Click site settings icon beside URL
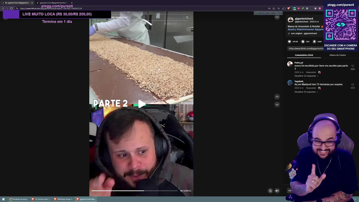Screen dimensions: 359x202 [17, 8]
